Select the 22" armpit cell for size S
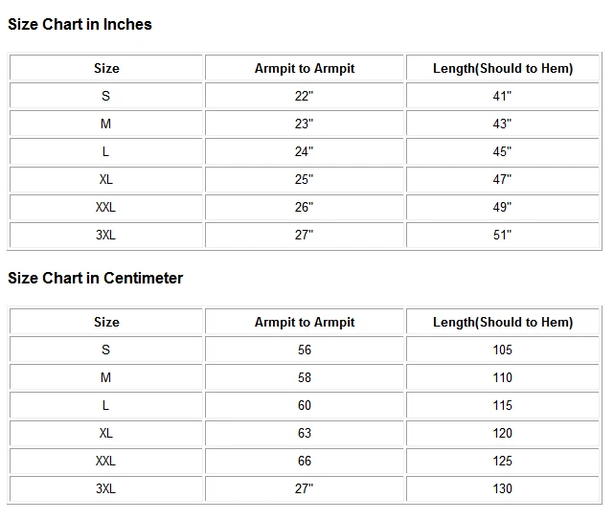The image size is (614, 520). click(305, 96)
